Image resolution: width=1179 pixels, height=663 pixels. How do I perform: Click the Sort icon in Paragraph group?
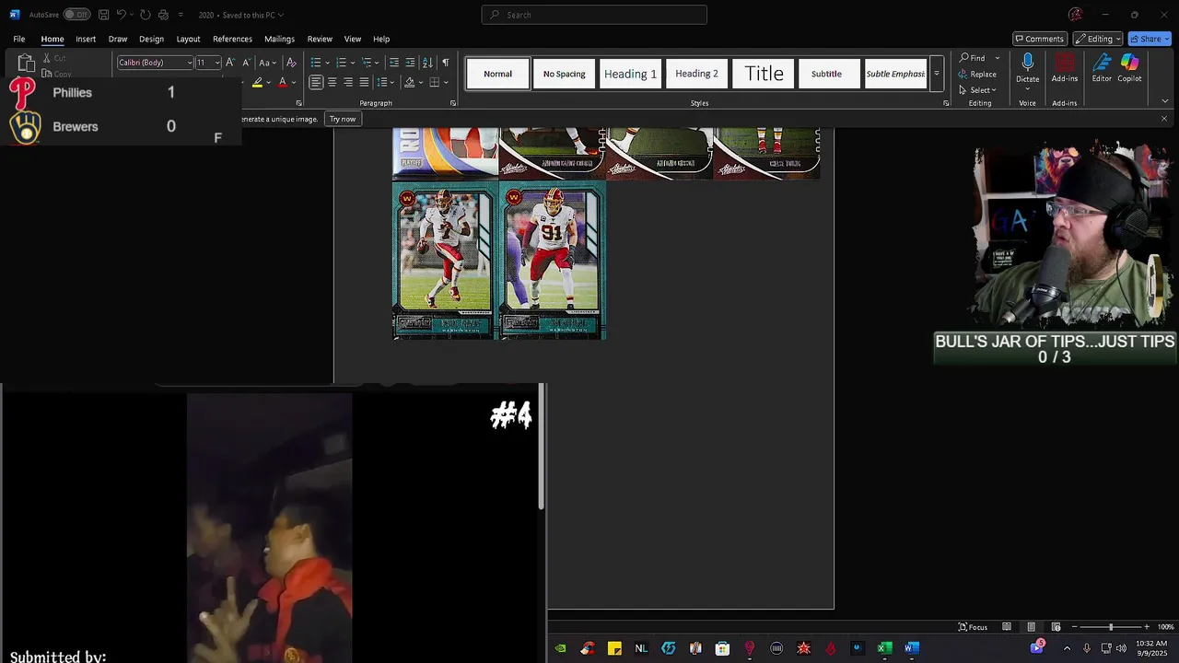coord(427,63)
